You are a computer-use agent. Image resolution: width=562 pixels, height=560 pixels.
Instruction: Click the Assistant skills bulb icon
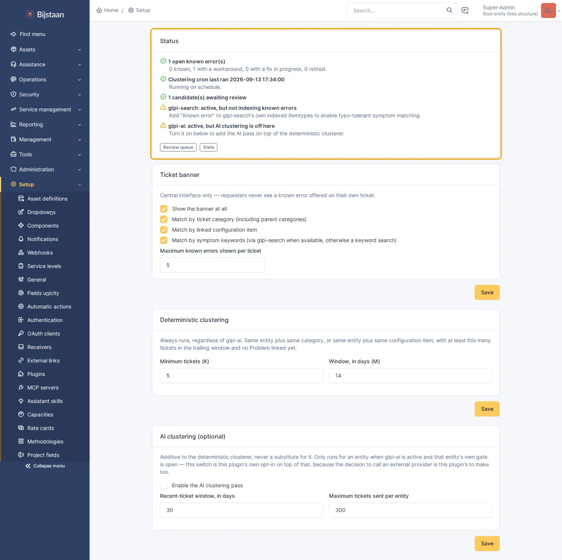(x=21, y=401)
